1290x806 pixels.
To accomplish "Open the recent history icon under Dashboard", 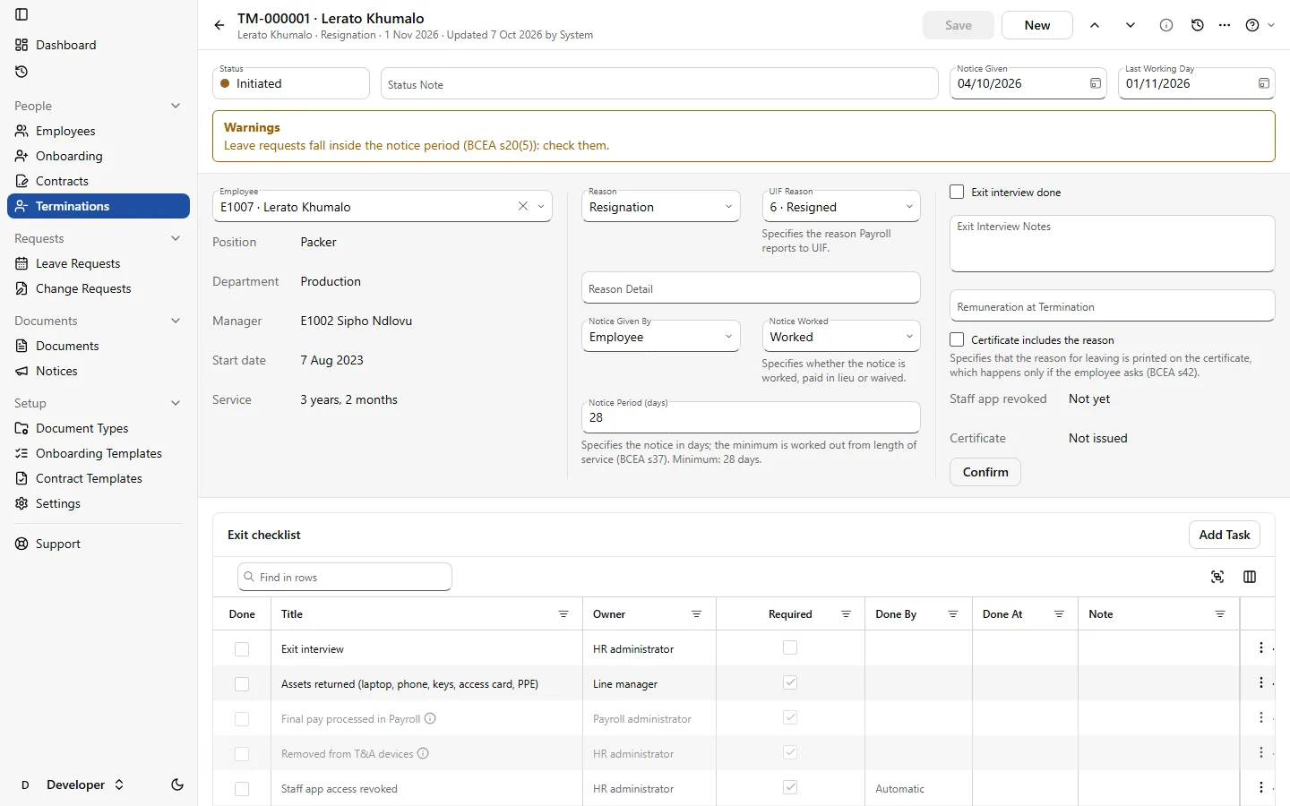I will [x=21, y=72].
